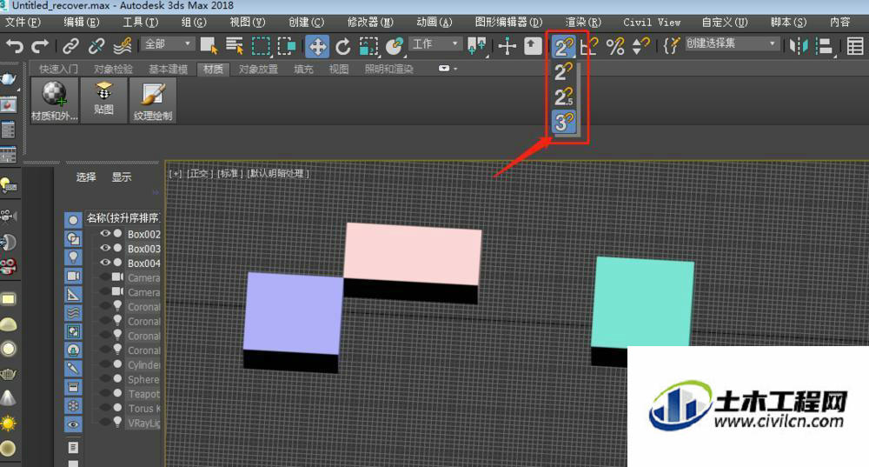Viewport: 869px width, 467px height.
Task: Toggle Spinner Snap in the toolbar
Action: 640,45
